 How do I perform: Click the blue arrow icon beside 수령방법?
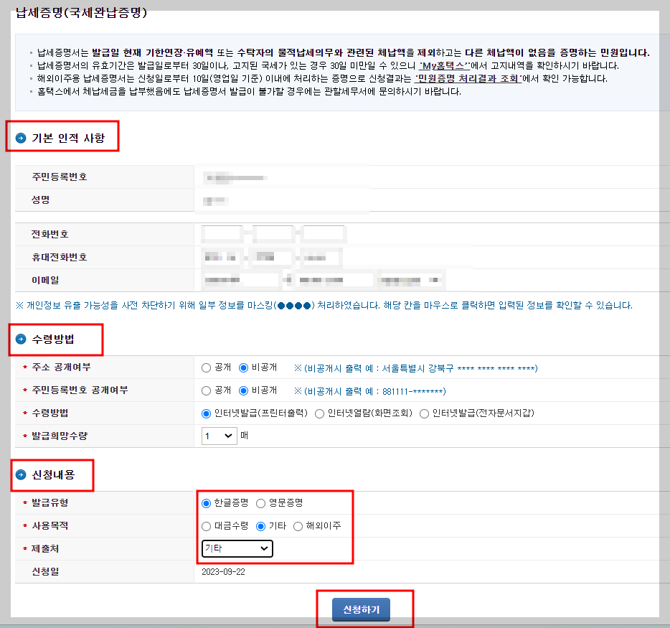[x=19, y=339]
